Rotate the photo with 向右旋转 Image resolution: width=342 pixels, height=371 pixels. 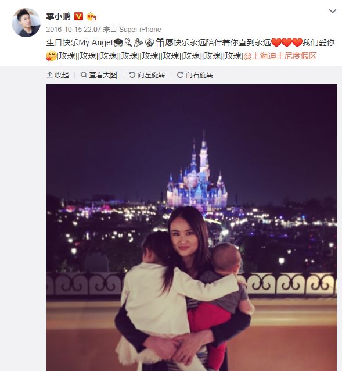(200, 75)
